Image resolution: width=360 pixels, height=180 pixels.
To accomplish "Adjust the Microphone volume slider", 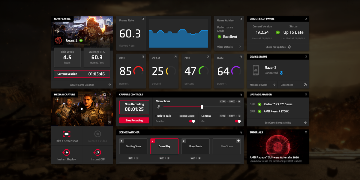I will 202,106.
